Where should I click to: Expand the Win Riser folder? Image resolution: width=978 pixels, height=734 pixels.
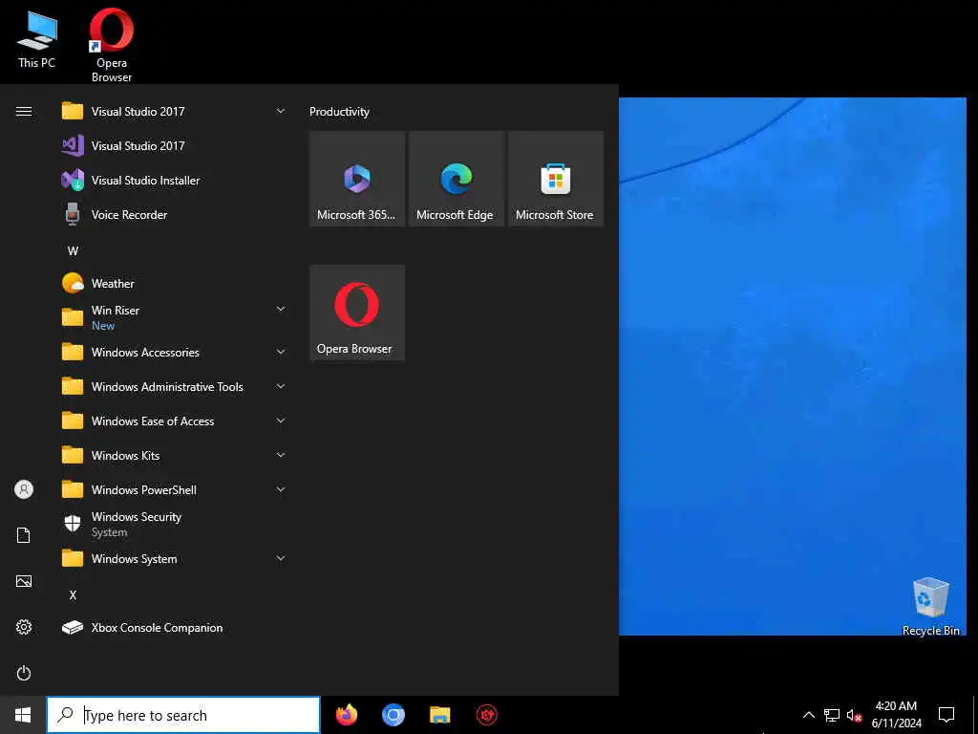(x=174, y=317)
